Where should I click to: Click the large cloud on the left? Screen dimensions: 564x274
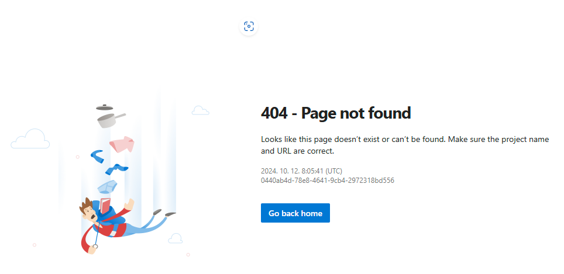[x=30, y=138]
